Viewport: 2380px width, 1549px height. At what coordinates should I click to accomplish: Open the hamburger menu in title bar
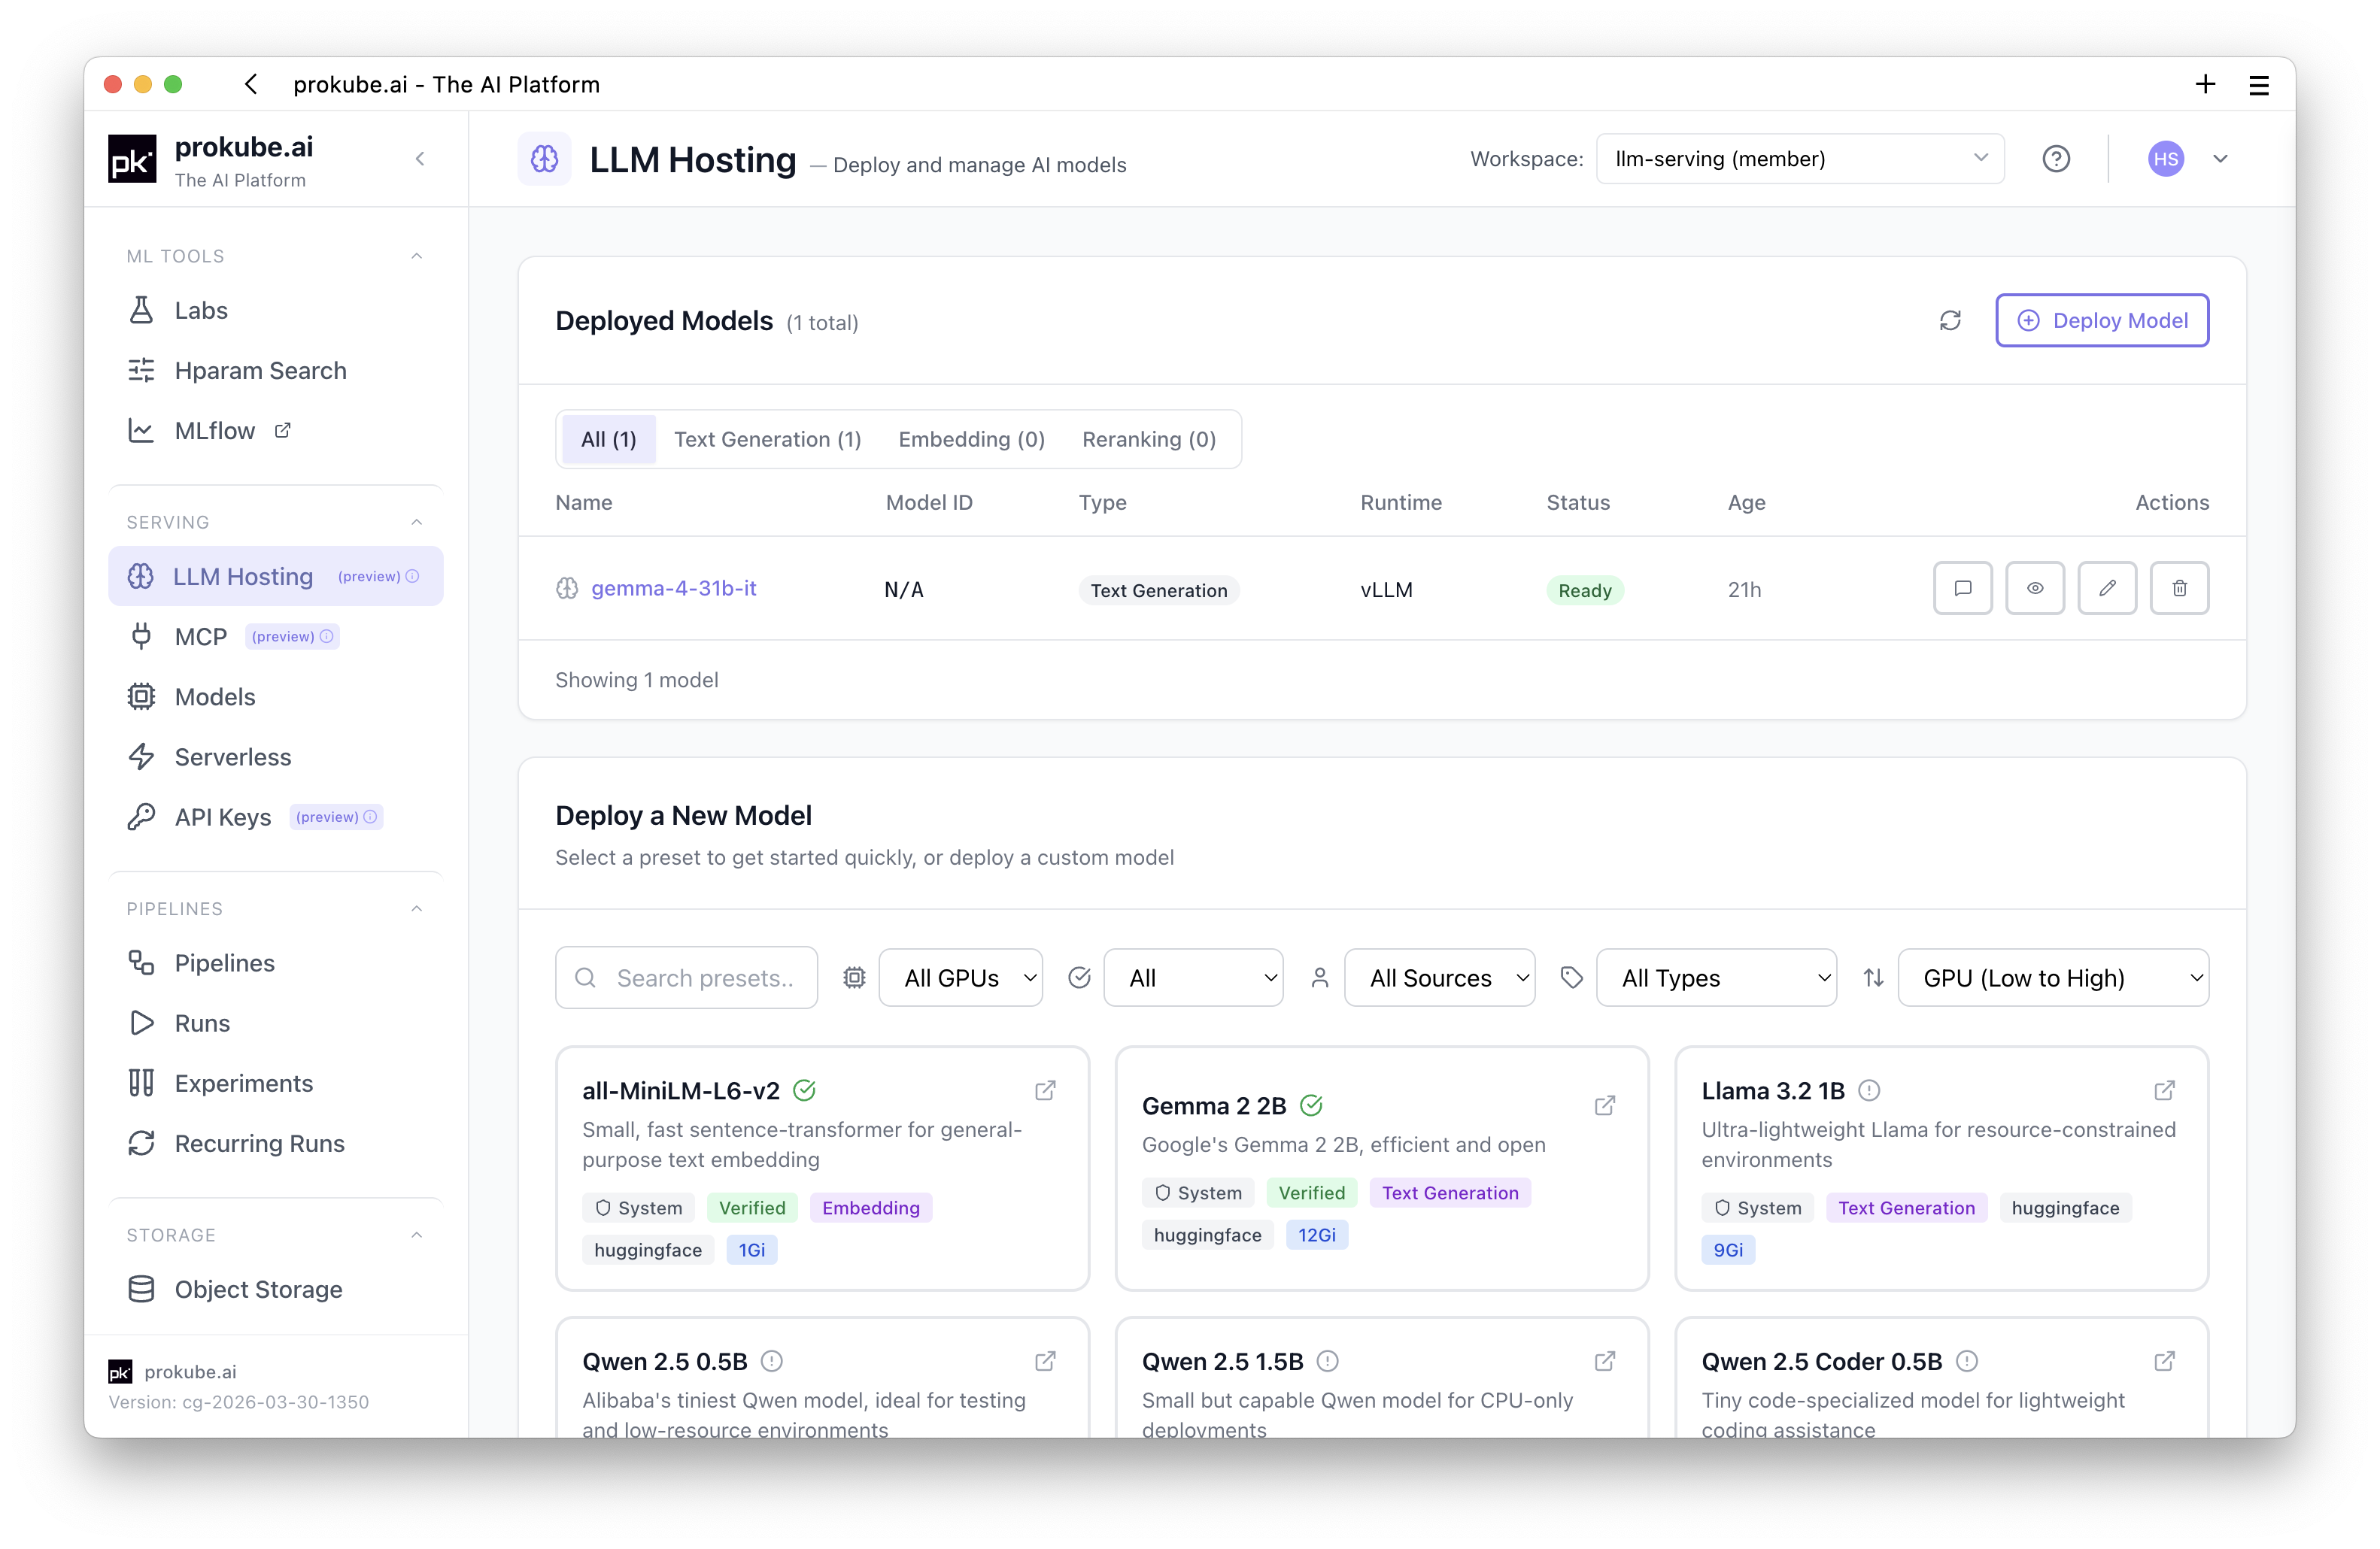[2258, 85]
